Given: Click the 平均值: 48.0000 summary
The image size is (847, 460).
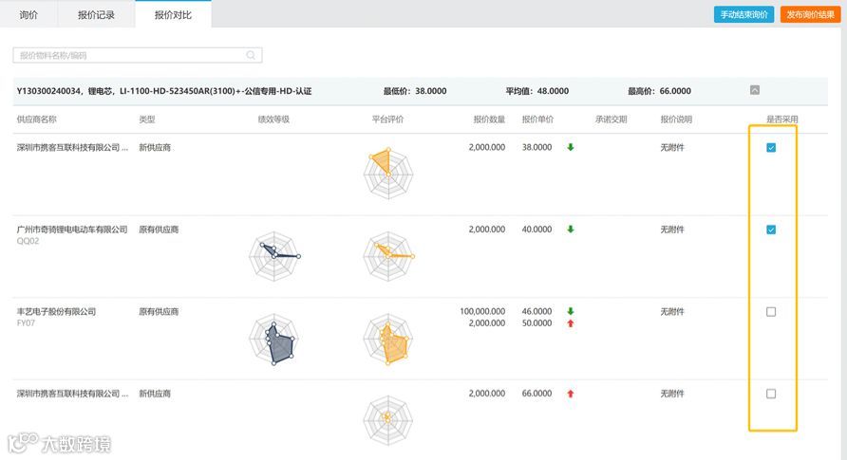Looking at the screenshot, I should 536,91.
